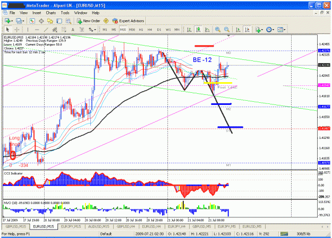The width and height of the screenshot is (332, 238).
Task: Click the connection status bars indicator
Action: coord(284,234)
